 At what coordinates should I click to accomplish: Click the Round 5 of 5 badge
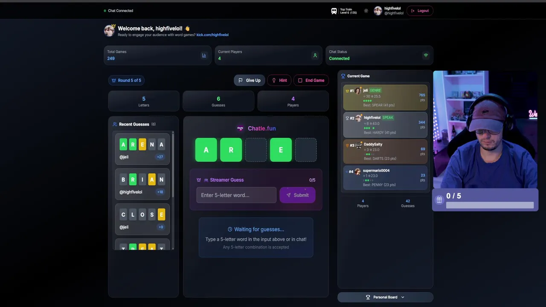[x=126, y=80]
